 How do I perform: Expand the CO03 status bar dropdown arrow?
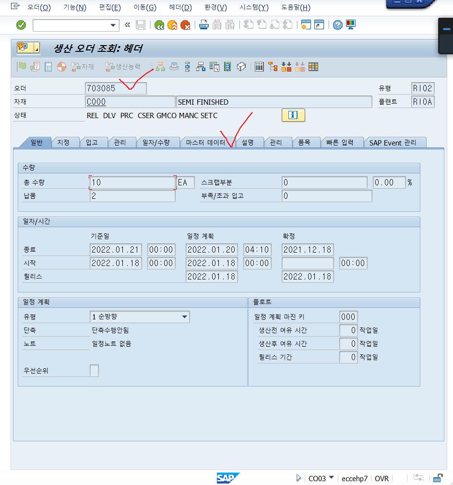pyautogui.click(x=332, y=477)
